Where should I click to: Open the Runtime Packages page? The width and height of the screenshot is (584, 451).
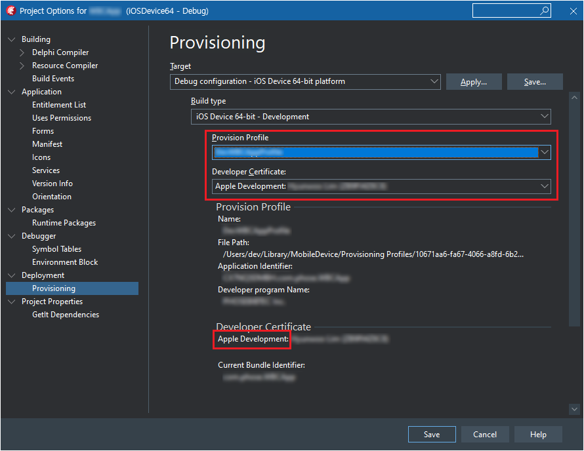[x=64, y=223]
